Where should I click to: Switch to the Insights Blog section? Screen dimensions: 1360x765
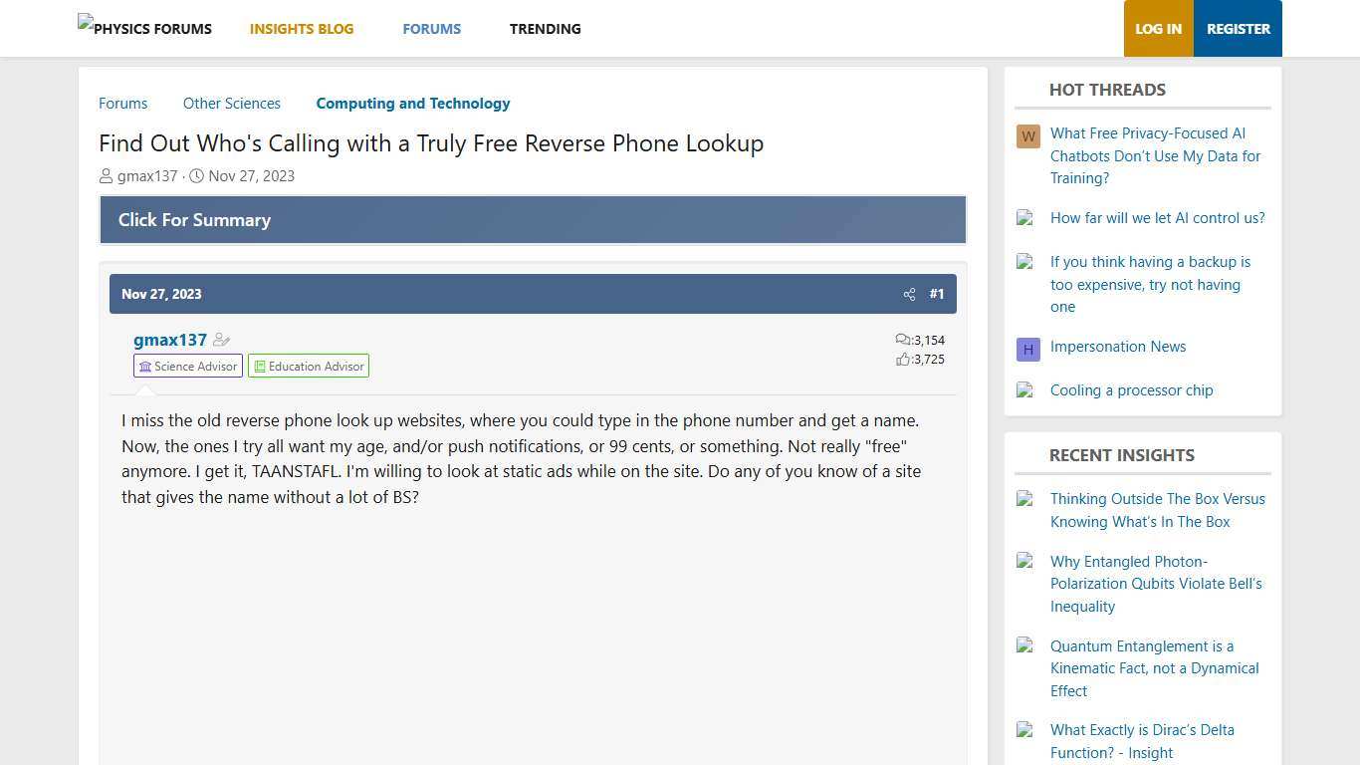[x=302, y=28]
